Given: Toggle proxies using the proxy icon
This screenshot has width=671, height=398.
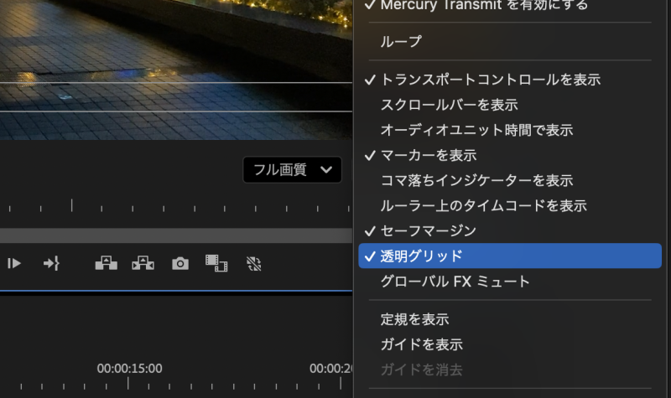Looking at the screenshot, I should click(x=254, y=263).
